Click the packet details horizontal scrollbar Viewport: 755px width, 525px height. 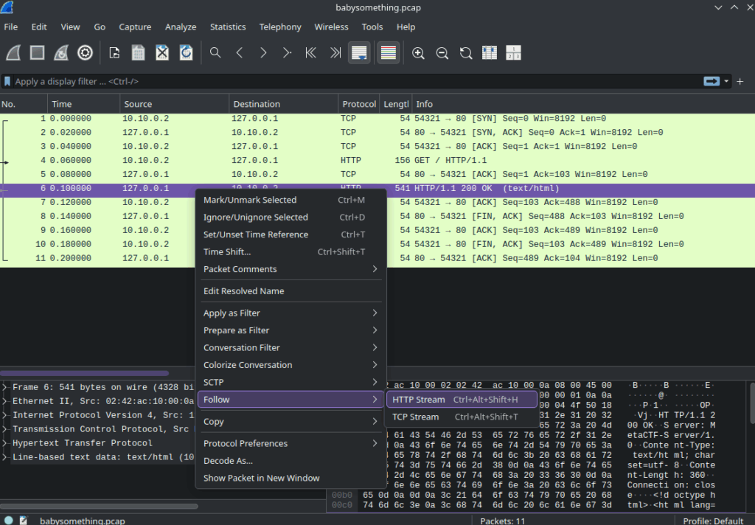[99, 507]
